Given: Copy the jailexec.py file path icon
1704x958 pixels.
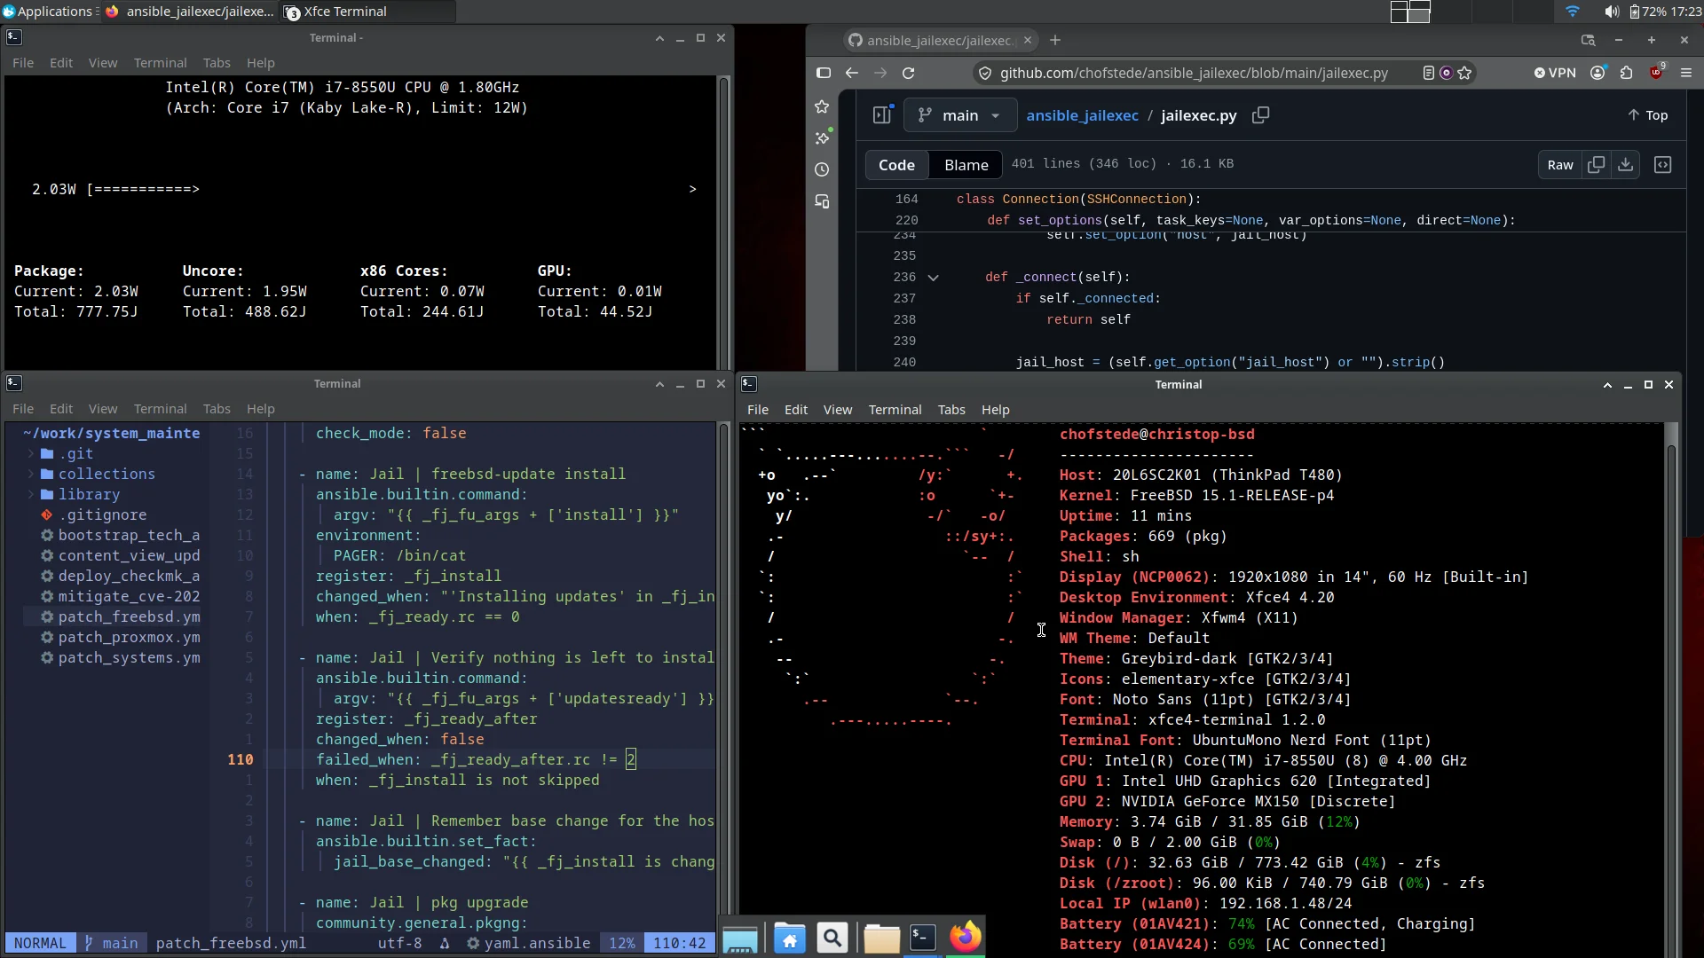Looking at the screenshot, I should pyautogui.click(x=1260, y=115).
